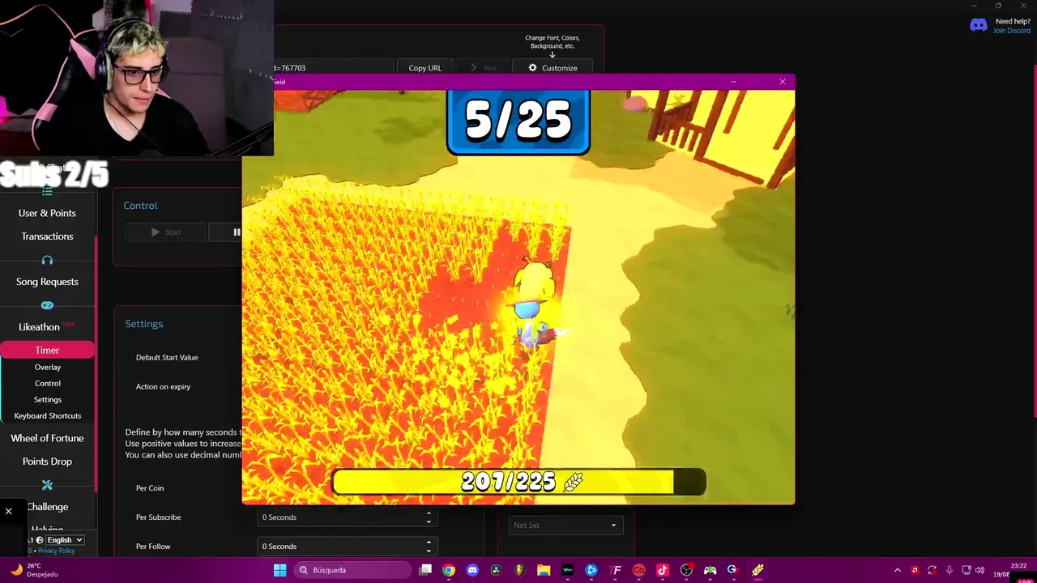
Task: Click the 207/225 harvest progress bar
Action: click(518, 482)
